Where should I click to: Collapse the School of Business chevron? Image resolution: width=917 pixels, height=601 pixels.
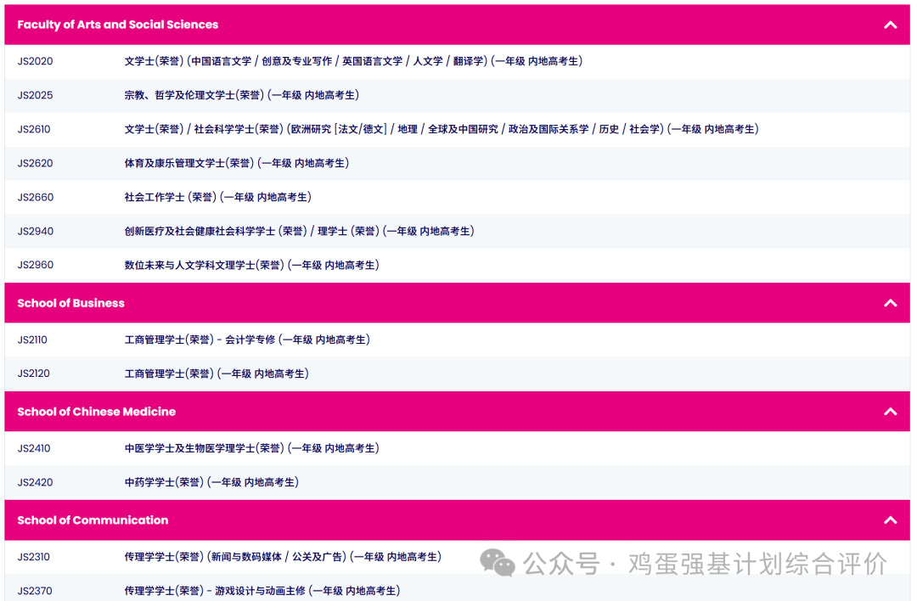coord(890,303)
